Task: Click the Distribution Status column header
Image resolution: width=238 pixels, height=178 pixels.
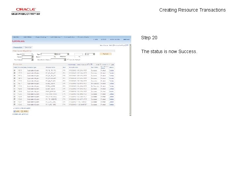Action: pos(104,67)
